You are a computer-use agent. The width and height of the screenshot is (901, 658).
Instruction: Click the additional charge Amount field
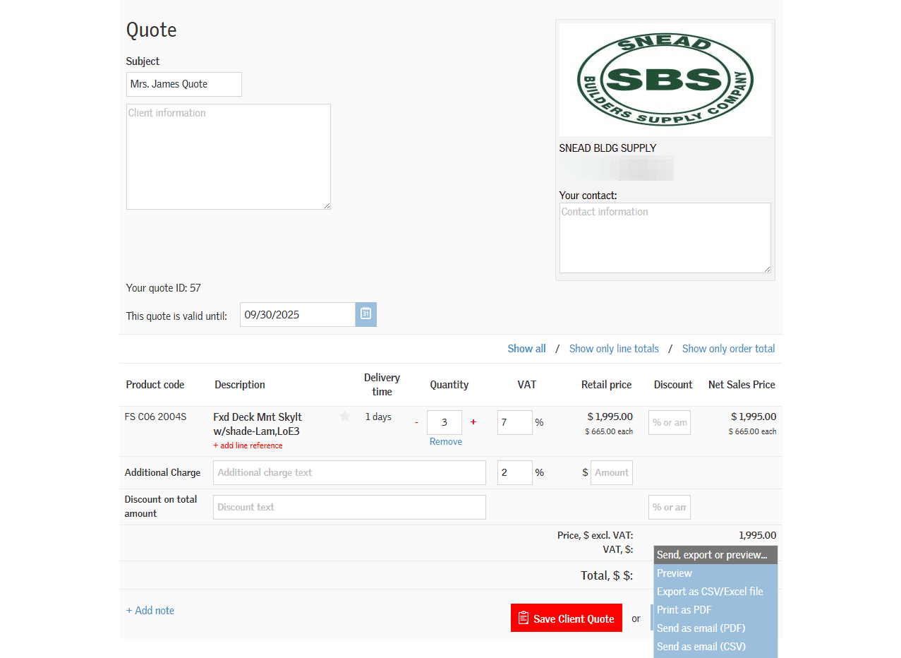click(612, 472)
